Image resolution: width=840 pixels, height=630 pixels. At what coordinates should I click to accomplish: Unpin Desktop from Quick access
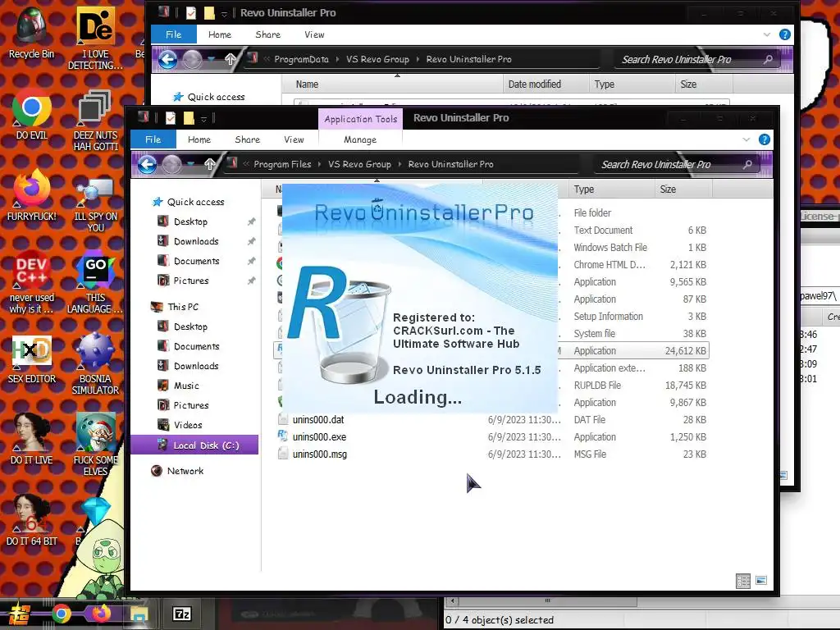(251, 221)
